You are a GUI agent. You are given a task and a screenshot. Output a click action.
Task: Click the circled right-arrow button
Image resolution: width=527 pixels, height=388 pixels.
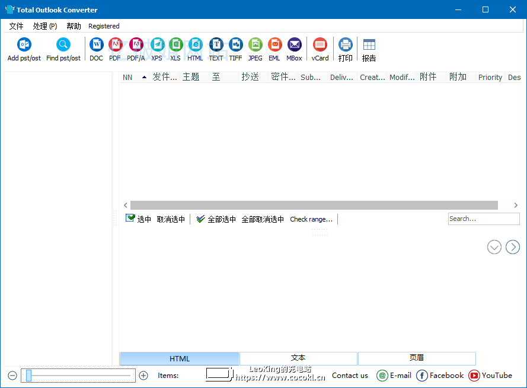pos(513,247)
